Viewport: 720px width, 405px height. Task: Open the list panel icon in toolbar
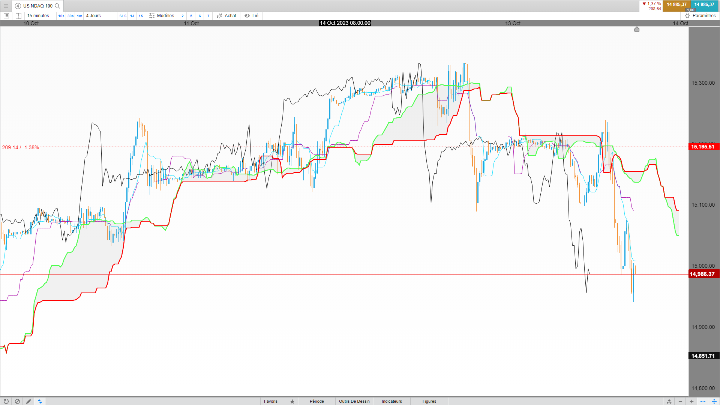pyautogui.click(x=6, y=16)
